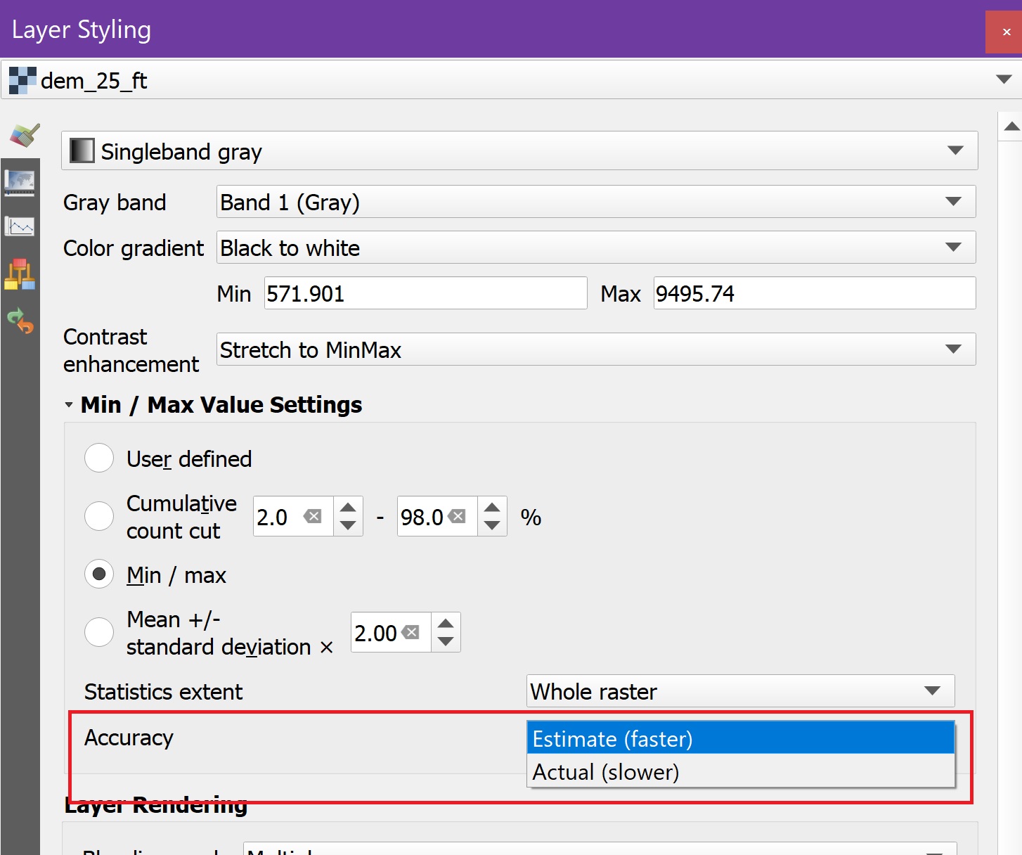Open the Statistics extent Whole raster dropdown

tap(741, 691)
